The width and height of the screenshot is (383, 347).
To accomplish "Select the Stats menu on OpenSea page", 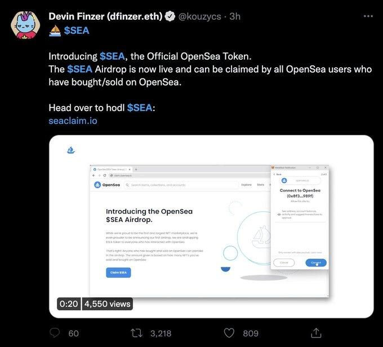I will 261,185.
